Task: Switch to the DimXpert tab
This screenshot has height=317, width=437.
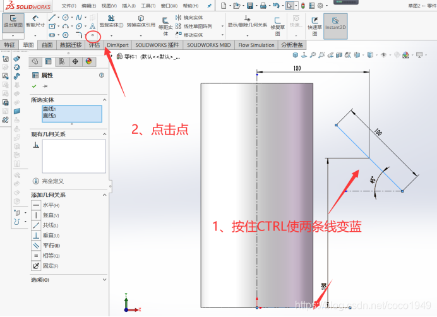Action: (x=117, y=45)
